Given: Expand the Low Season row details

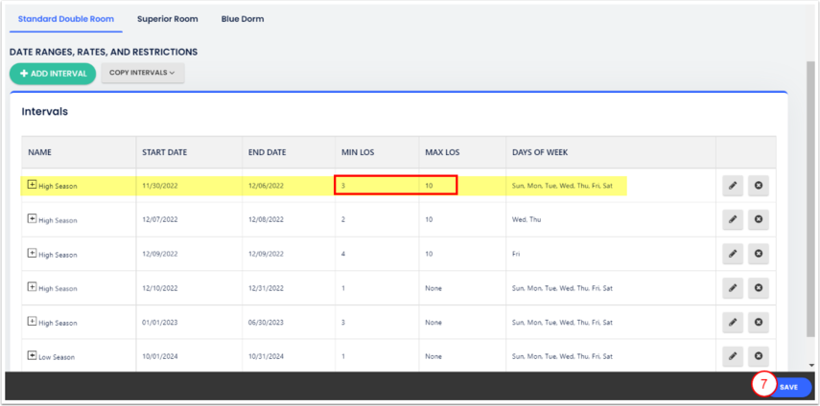Looking at the screenshot, I should click(x=32, y=356).
